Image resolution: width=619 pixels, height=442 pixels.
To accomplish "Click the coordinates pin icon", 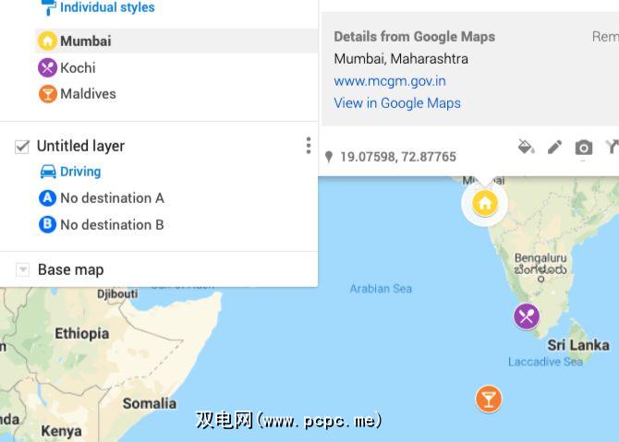I will [x=329, y=157].
